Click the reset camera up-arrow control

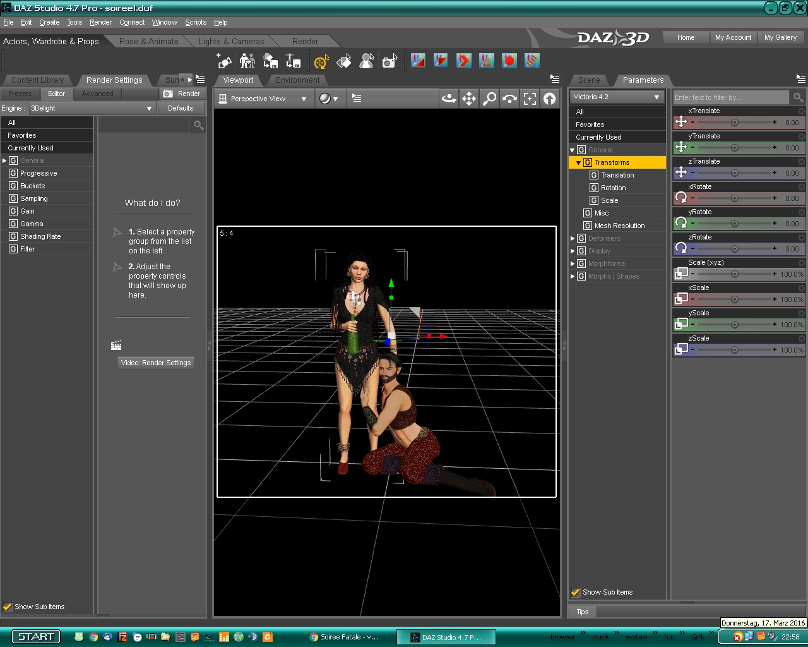[x=550, y=99]
